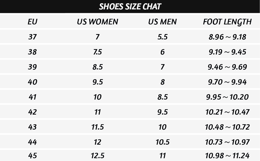
Task: Select the EU column header
Action: pyautogui.click(x=32, y=22)
